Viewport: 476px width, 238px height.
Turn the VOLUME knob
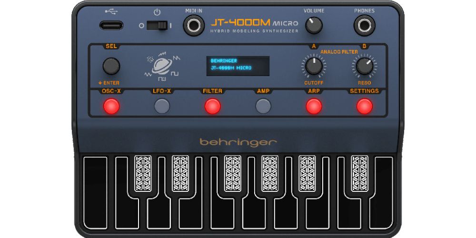[x=314, y=25]
